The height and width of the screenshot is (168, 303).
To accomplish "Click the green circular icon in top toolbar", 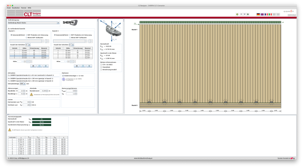I will (237, 14).
